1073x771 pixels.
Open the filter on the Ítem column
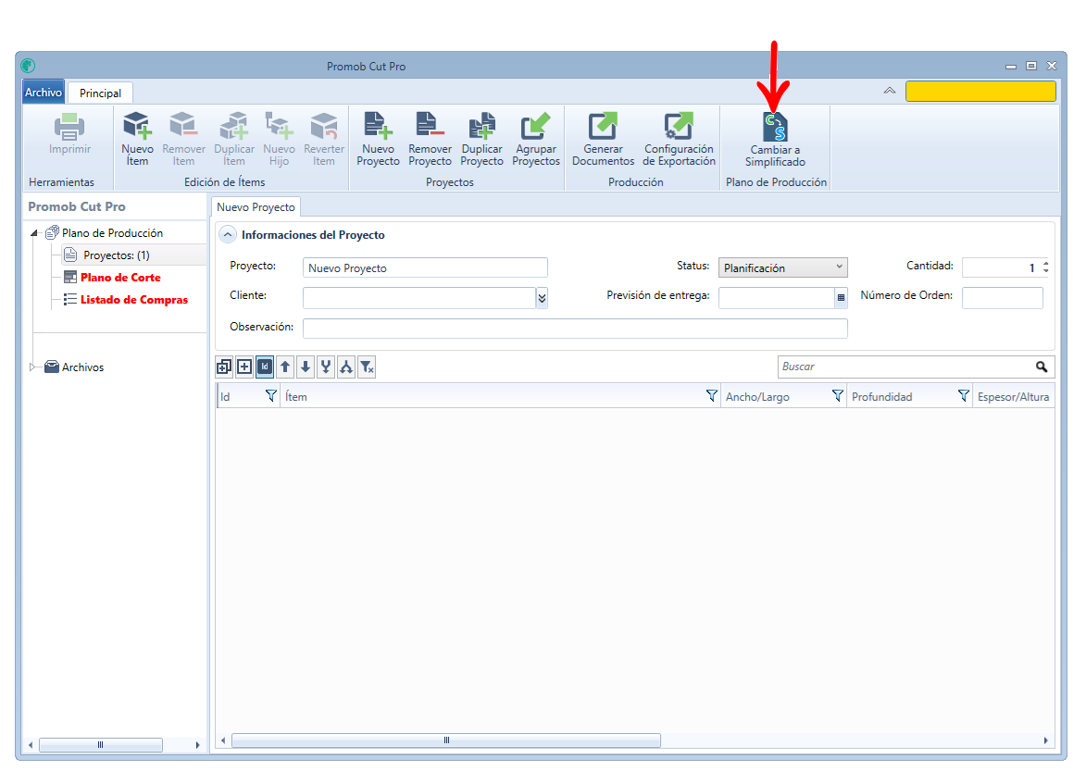pos(712,396)
